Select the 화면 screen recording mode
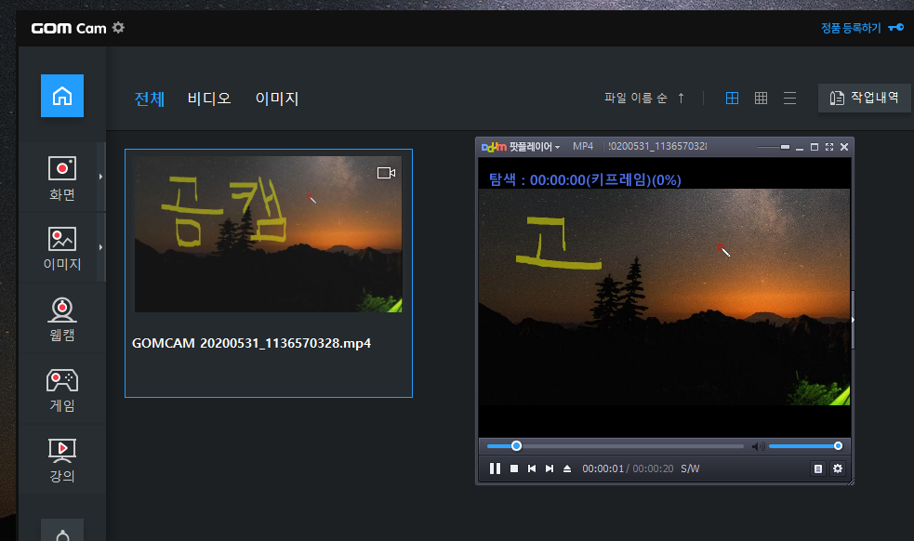 pos(61,178)
